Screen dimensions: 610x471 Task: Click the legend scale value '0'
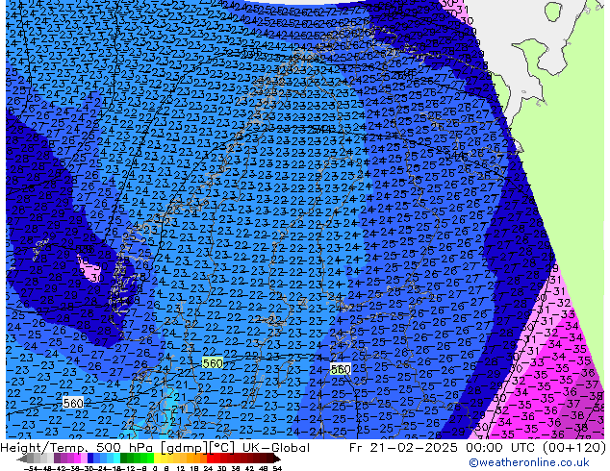155,469
